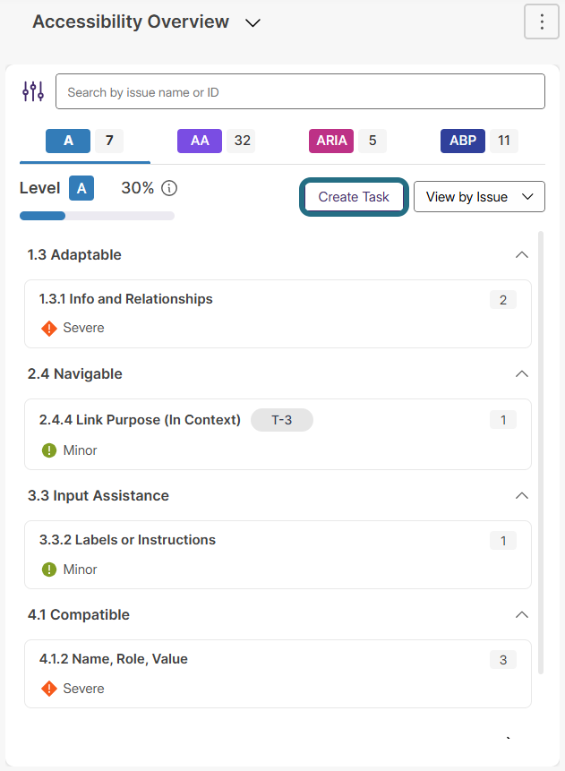Click the 30% completion value
The height and width of the screenshot is (771, 565).
(138, 188)
